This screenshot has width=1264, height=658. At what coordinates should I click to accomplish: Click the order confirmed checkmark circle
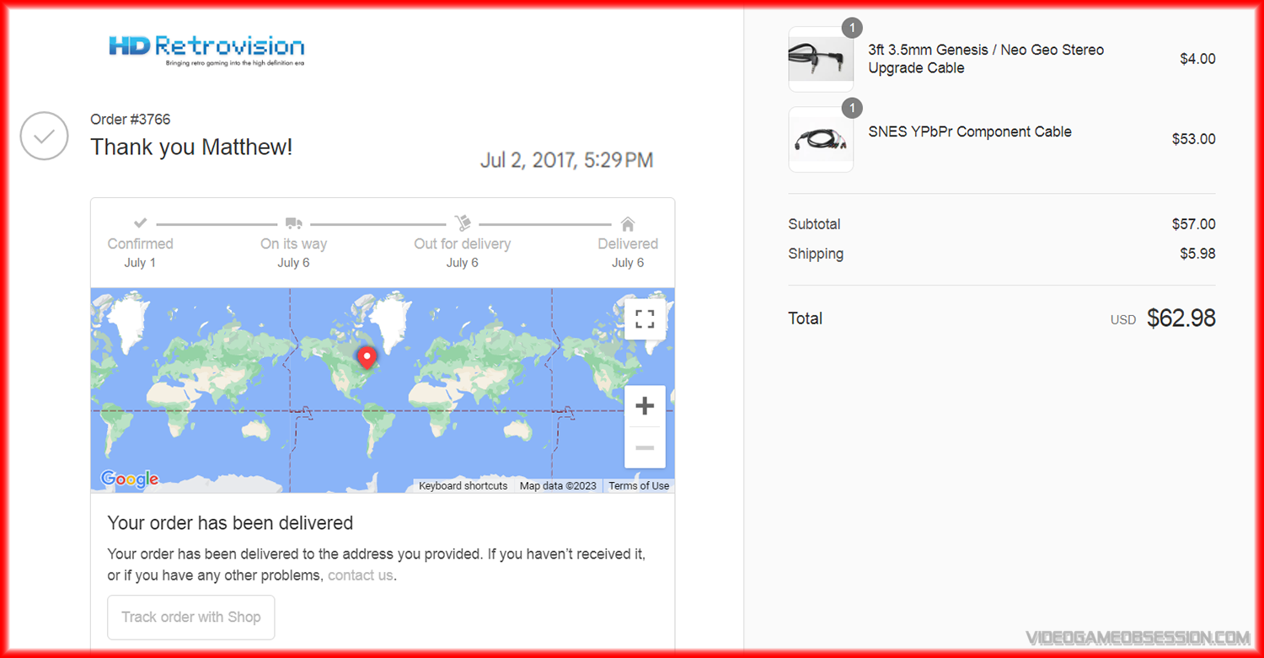(x=44, y=136)
